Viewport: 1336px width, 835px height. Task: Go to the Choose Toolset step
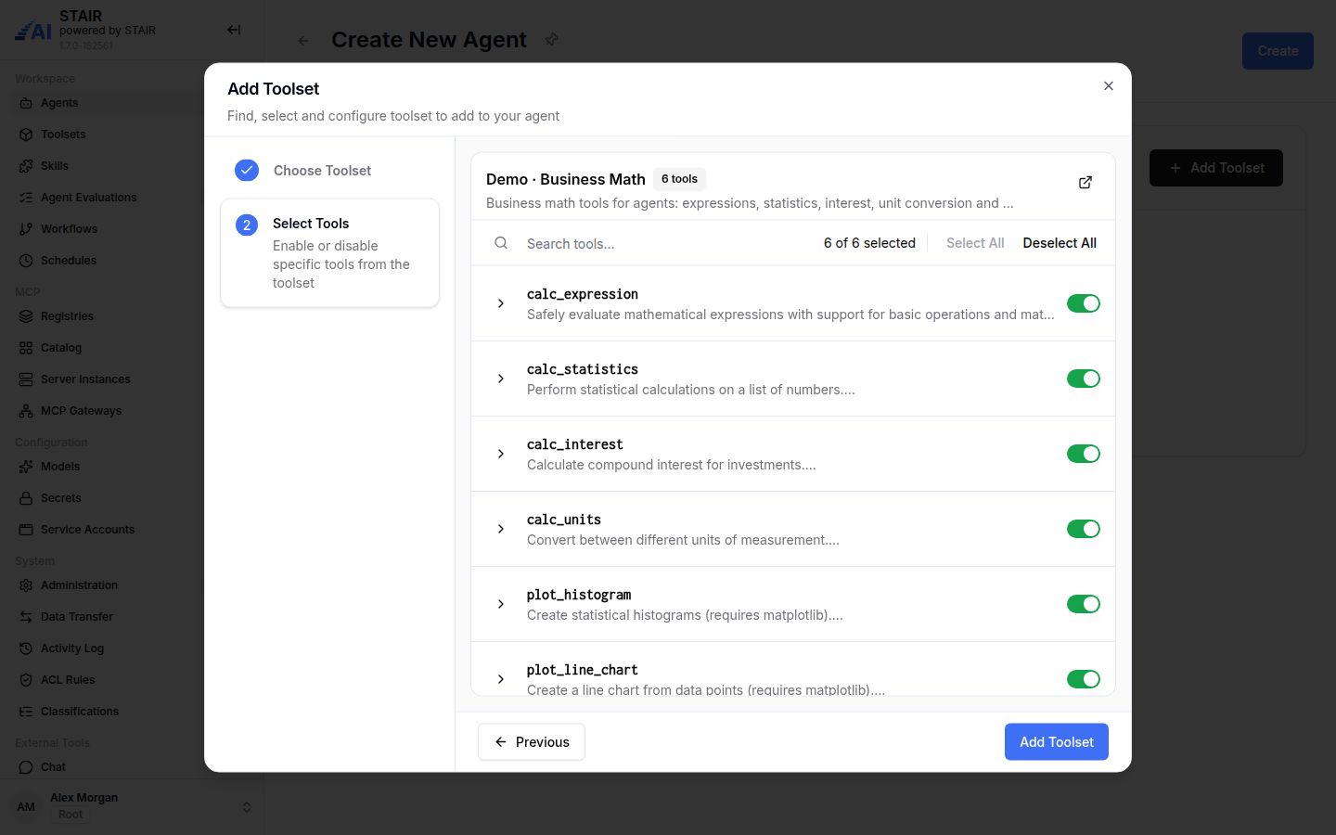pyautogui.click(x=329, y=171)
